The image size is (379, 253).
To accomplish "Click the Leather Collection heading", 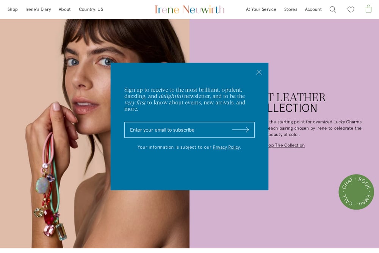I will pyautogui.click(x=297, y=103).
